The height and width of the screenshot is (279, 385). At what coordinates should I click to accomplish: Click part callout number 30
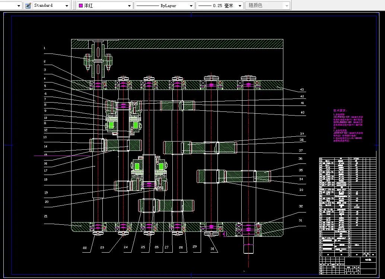click(x=212, y=249)
